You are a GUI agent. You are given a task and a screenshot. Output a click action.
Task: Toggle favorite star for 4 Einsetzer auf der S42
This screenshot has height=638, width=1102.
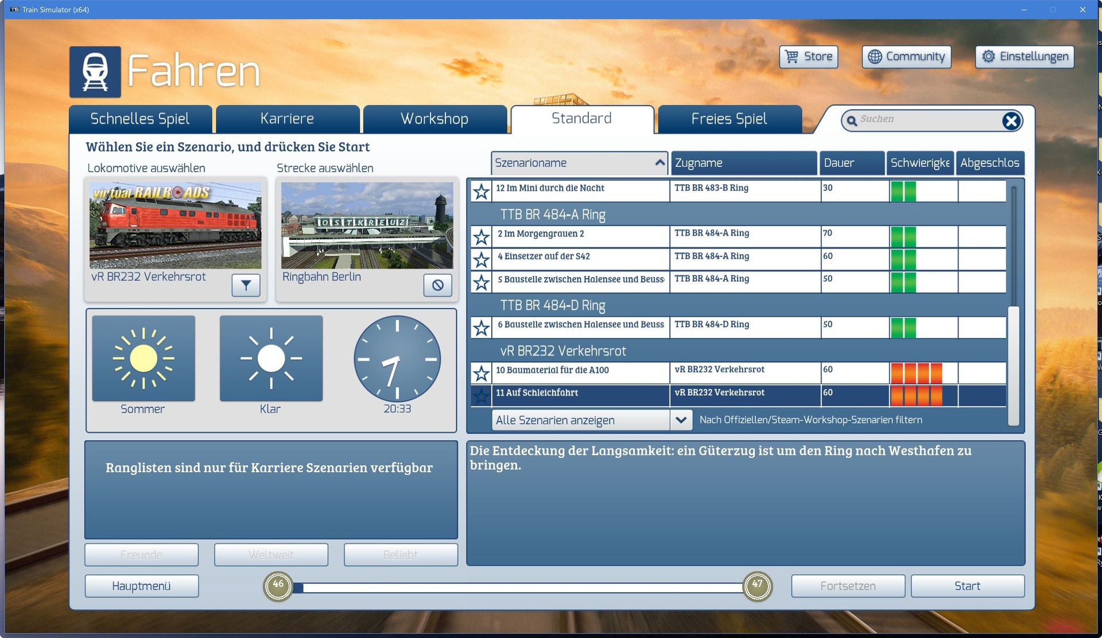481,260
